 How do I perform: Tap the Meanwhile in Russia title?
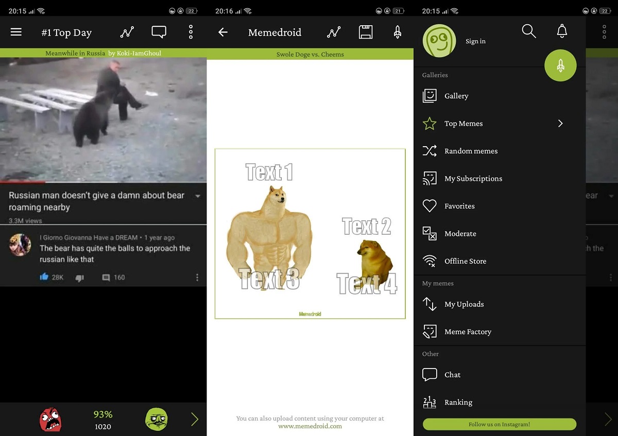pos(75,53)
